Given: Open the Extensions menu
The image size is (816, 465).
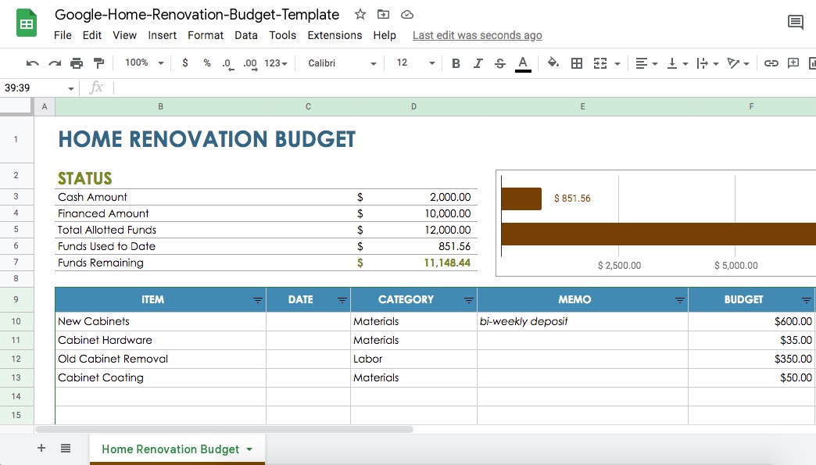Looking at the screenshot, I should click(x=335, y=35).
